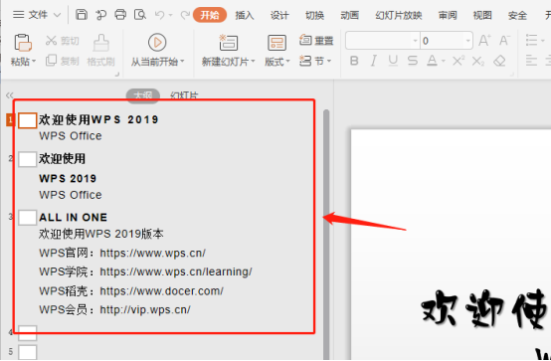Start slideshow with 从当前开始 icon
This screenshot has width=551, height=361.
pyautogui.click(x=157, y=43)
